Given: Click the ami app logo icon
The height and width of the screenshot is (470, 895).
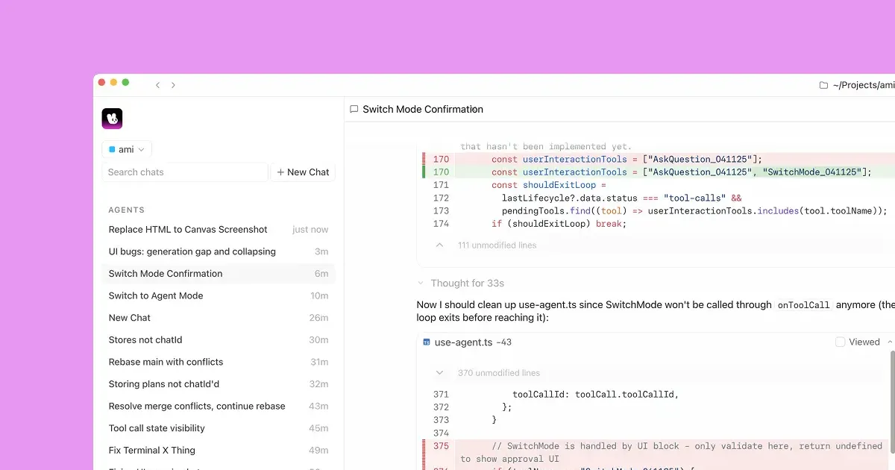Looking at the screenshot, I should point(112,119).
